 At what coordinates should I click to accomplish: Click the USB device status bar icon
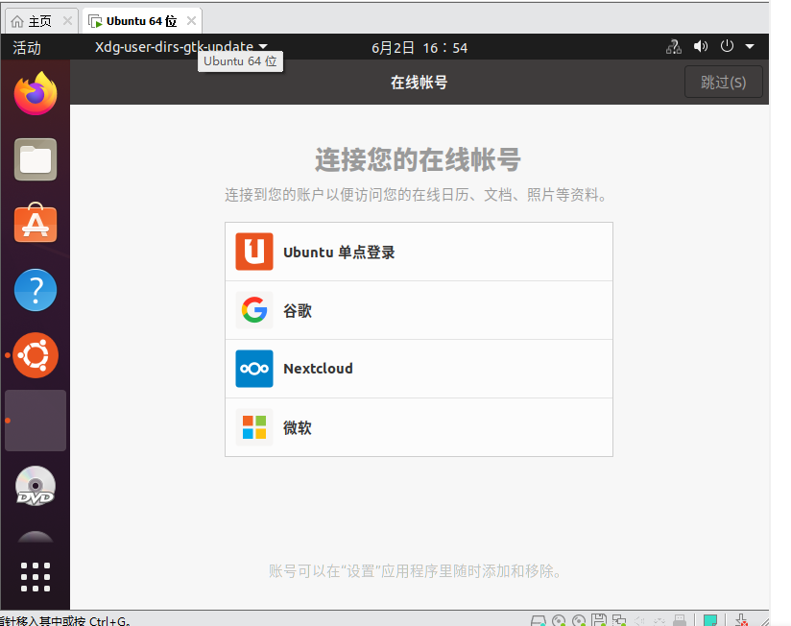coord(680,620)
